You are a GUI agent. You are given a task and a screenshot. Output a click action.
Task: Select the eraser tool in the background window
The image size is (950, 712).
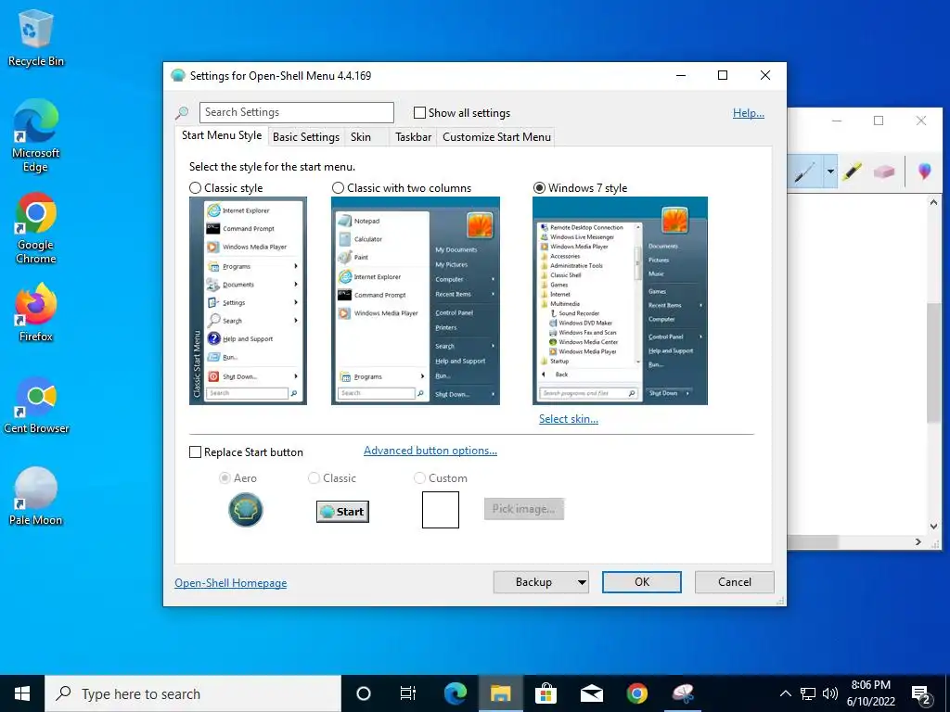[884, 172]
